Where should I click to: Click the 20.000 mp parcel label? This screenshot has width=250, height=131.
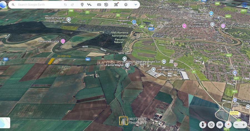point(64,56)
